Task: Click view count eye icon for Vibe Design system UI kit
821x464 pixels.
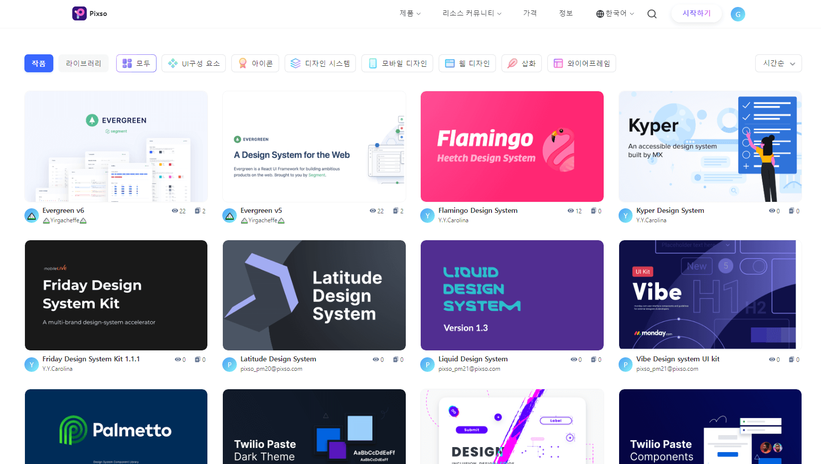Action: (x=772, y=359)
